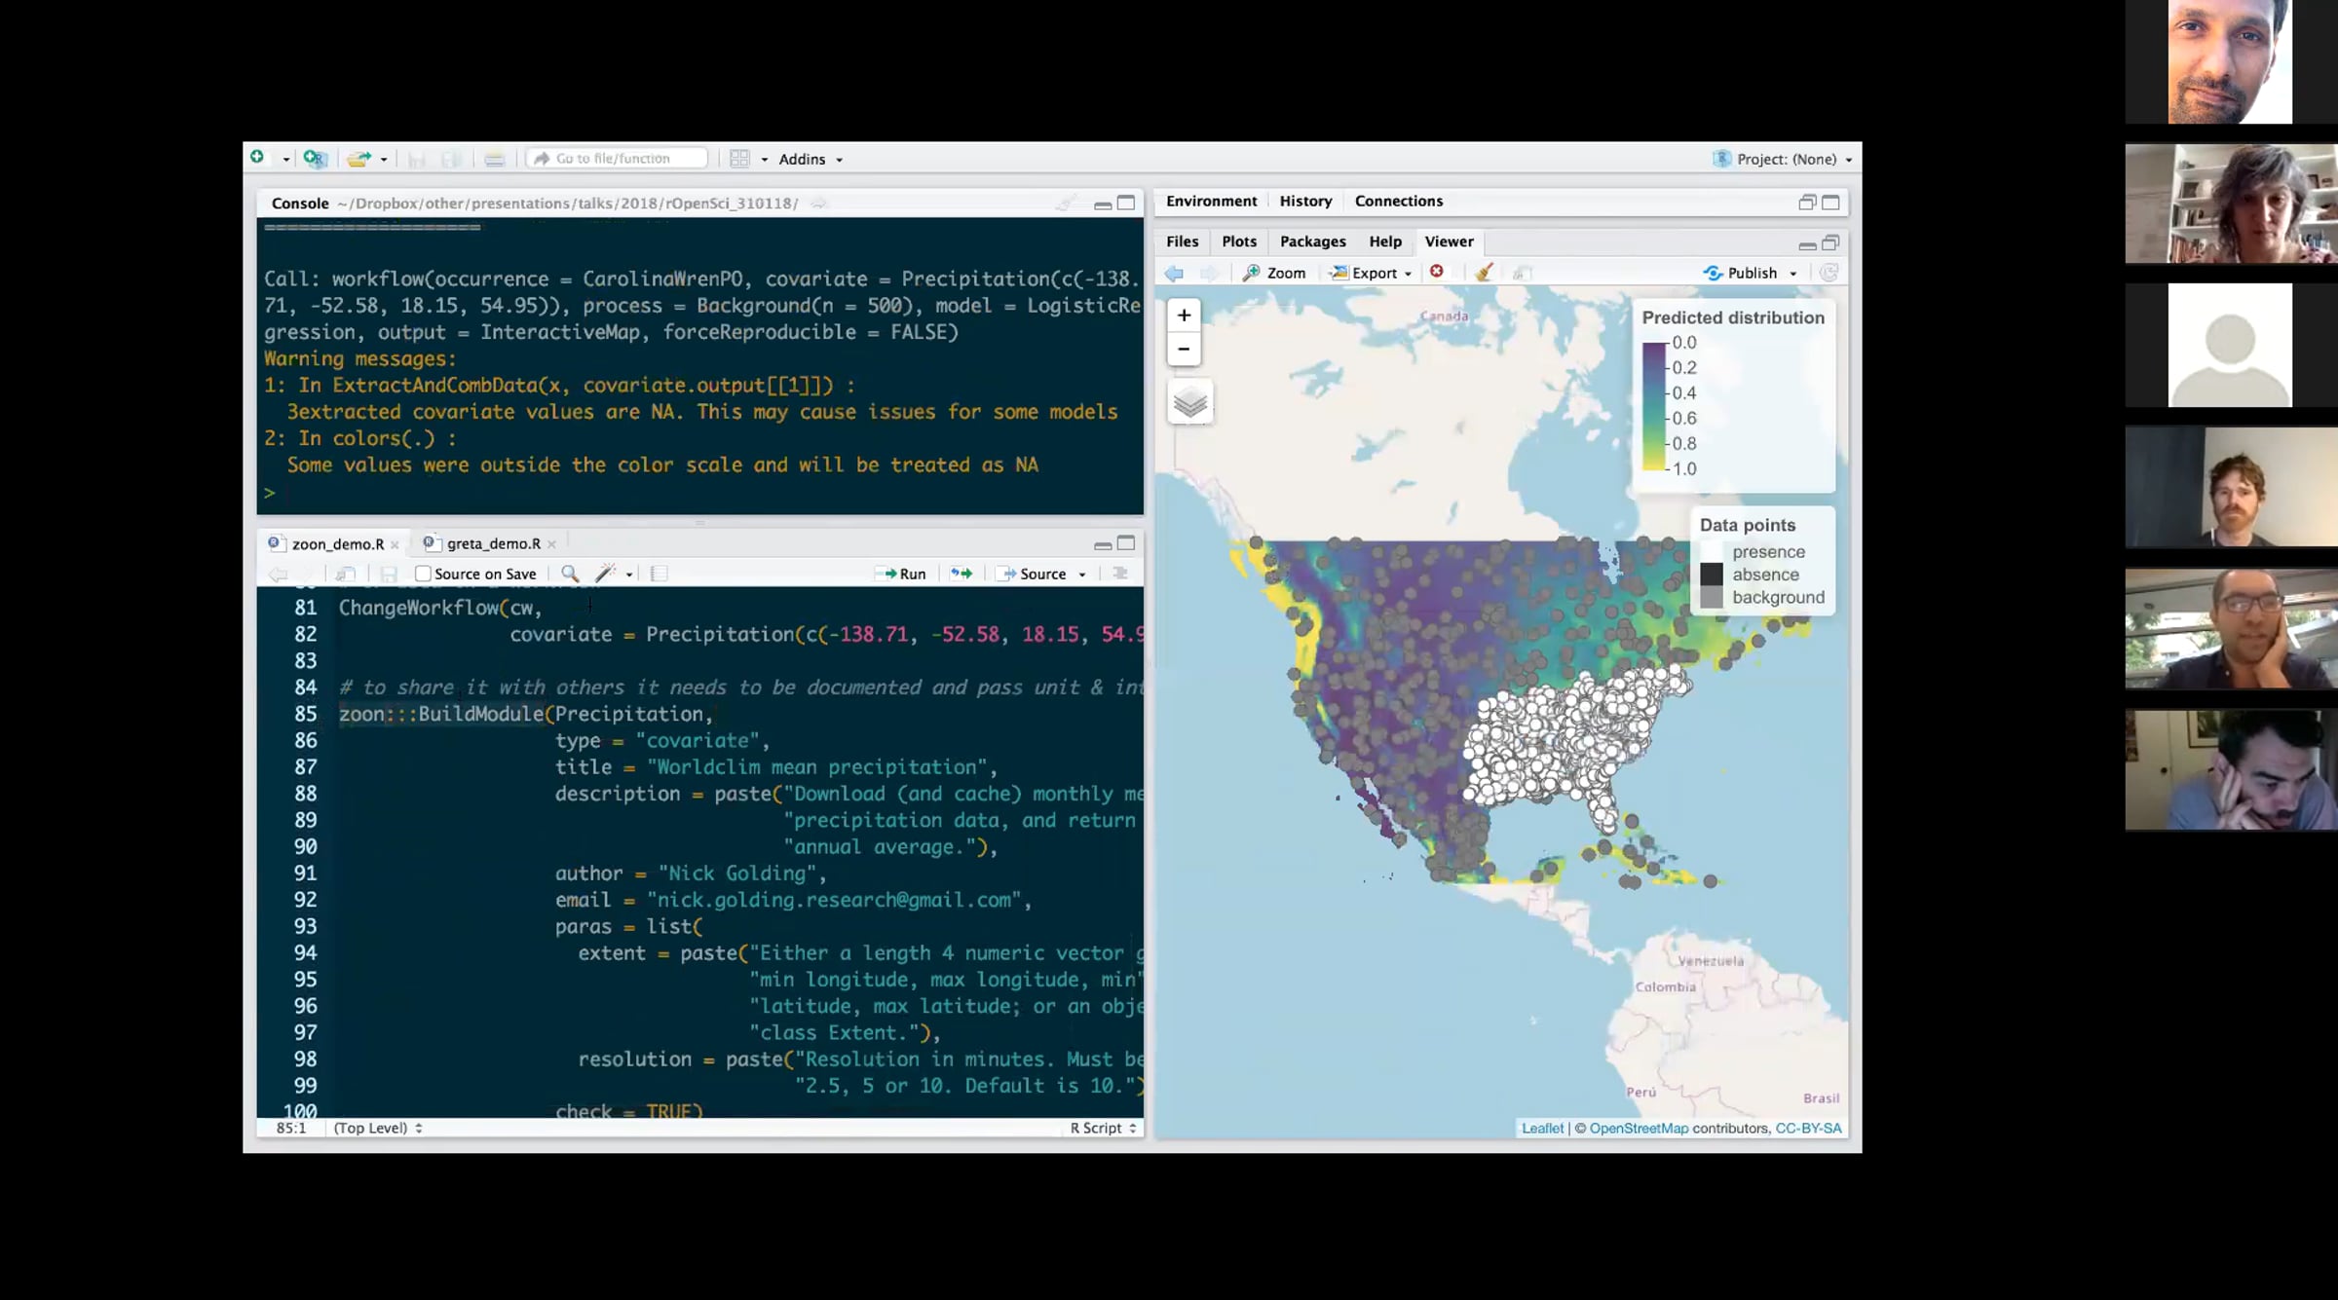Switch to the greta_demo.R tab

click(493, 543)
